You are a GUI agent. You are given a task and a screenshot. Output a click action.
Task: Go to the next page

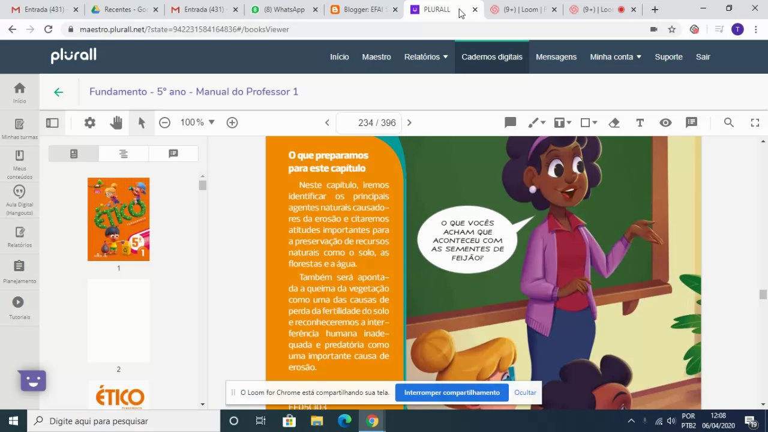409,122
